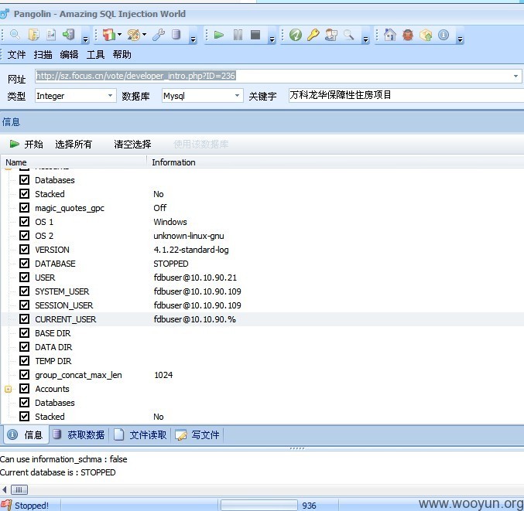Uncheck the OS 2 checkbox
Screen dimensions: 524x511
point(24,236)
